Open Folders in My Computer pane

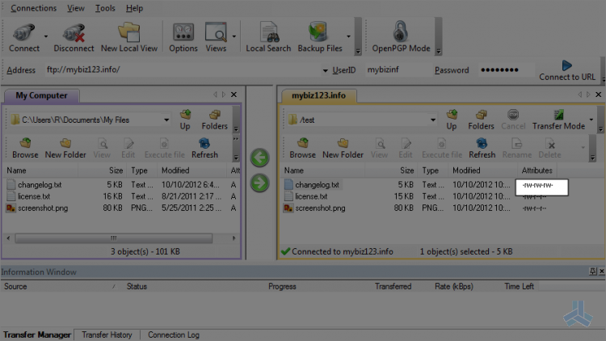[x=214, y=120]
